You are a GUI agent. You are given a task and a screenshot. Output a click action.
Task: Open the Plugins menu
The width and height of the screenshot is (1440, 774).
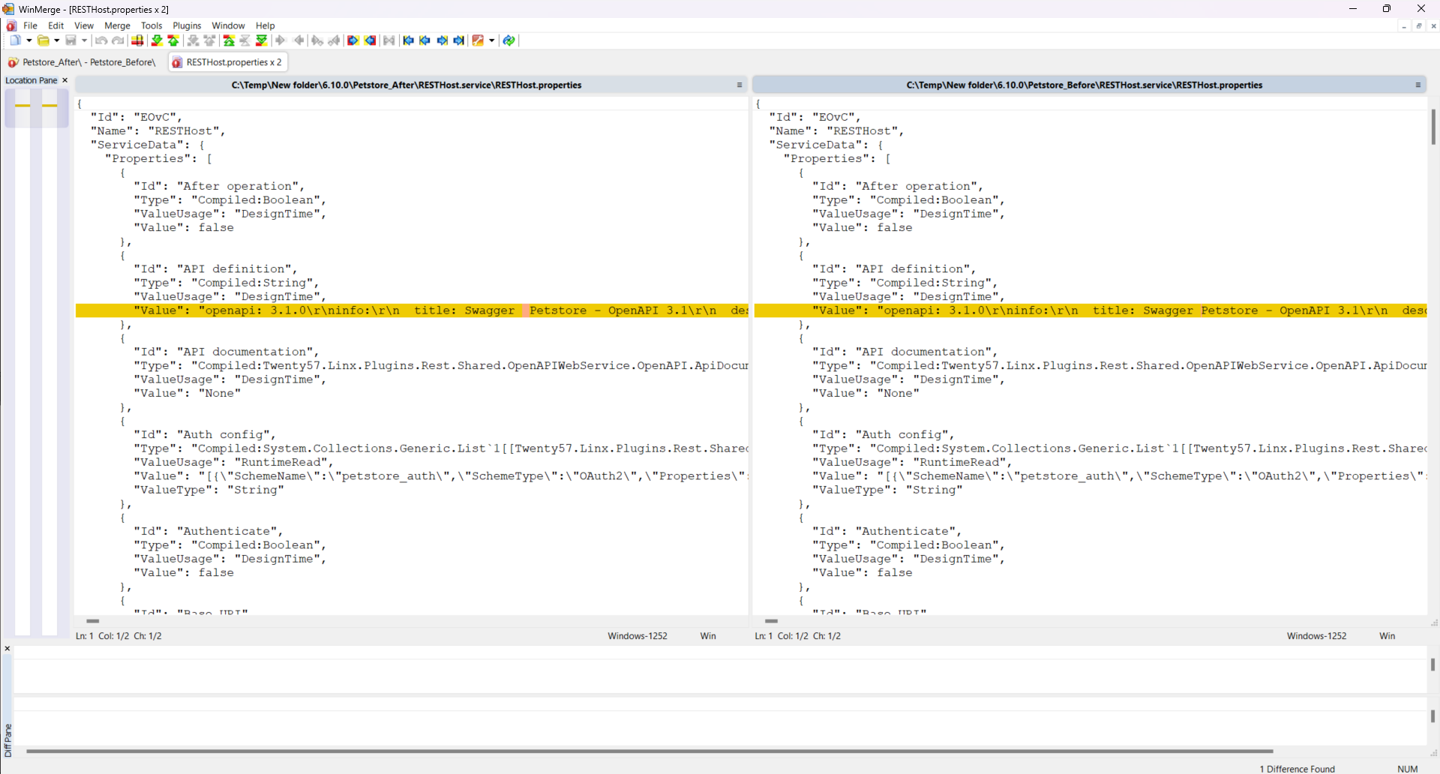click(x=187, y=25)
